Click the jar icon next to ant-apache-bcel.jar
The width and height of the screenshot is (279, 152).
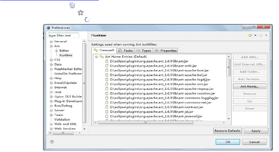coord(107,70)
